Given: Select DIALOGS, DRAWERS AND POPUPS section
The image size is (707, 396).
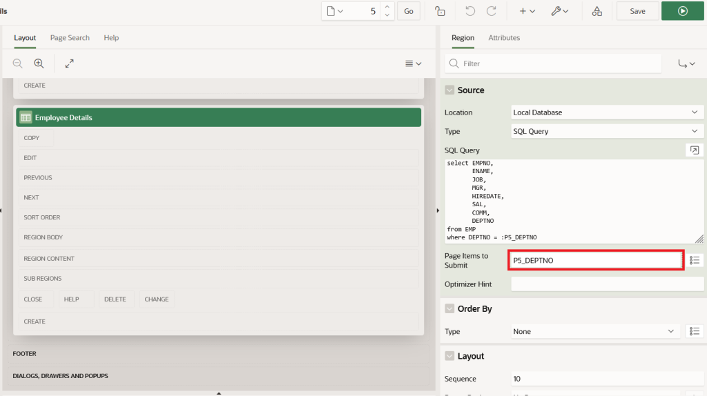Looking at the screenshot, I should (x=219, y=376).
